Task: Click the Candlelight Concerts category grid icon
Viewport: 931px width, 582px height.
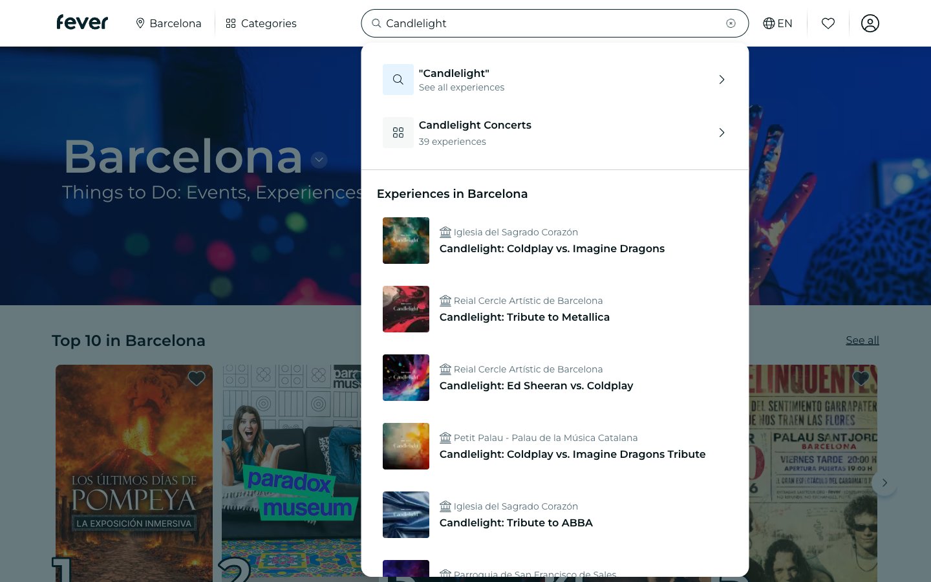Action: tap(398, 133)
